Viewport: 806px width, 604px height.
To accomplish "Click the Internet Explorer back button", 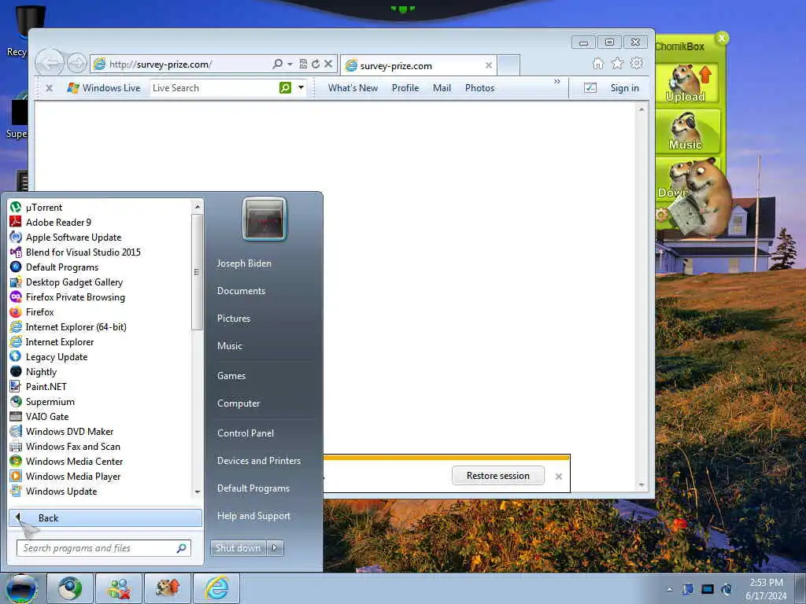I will (50, 63).
